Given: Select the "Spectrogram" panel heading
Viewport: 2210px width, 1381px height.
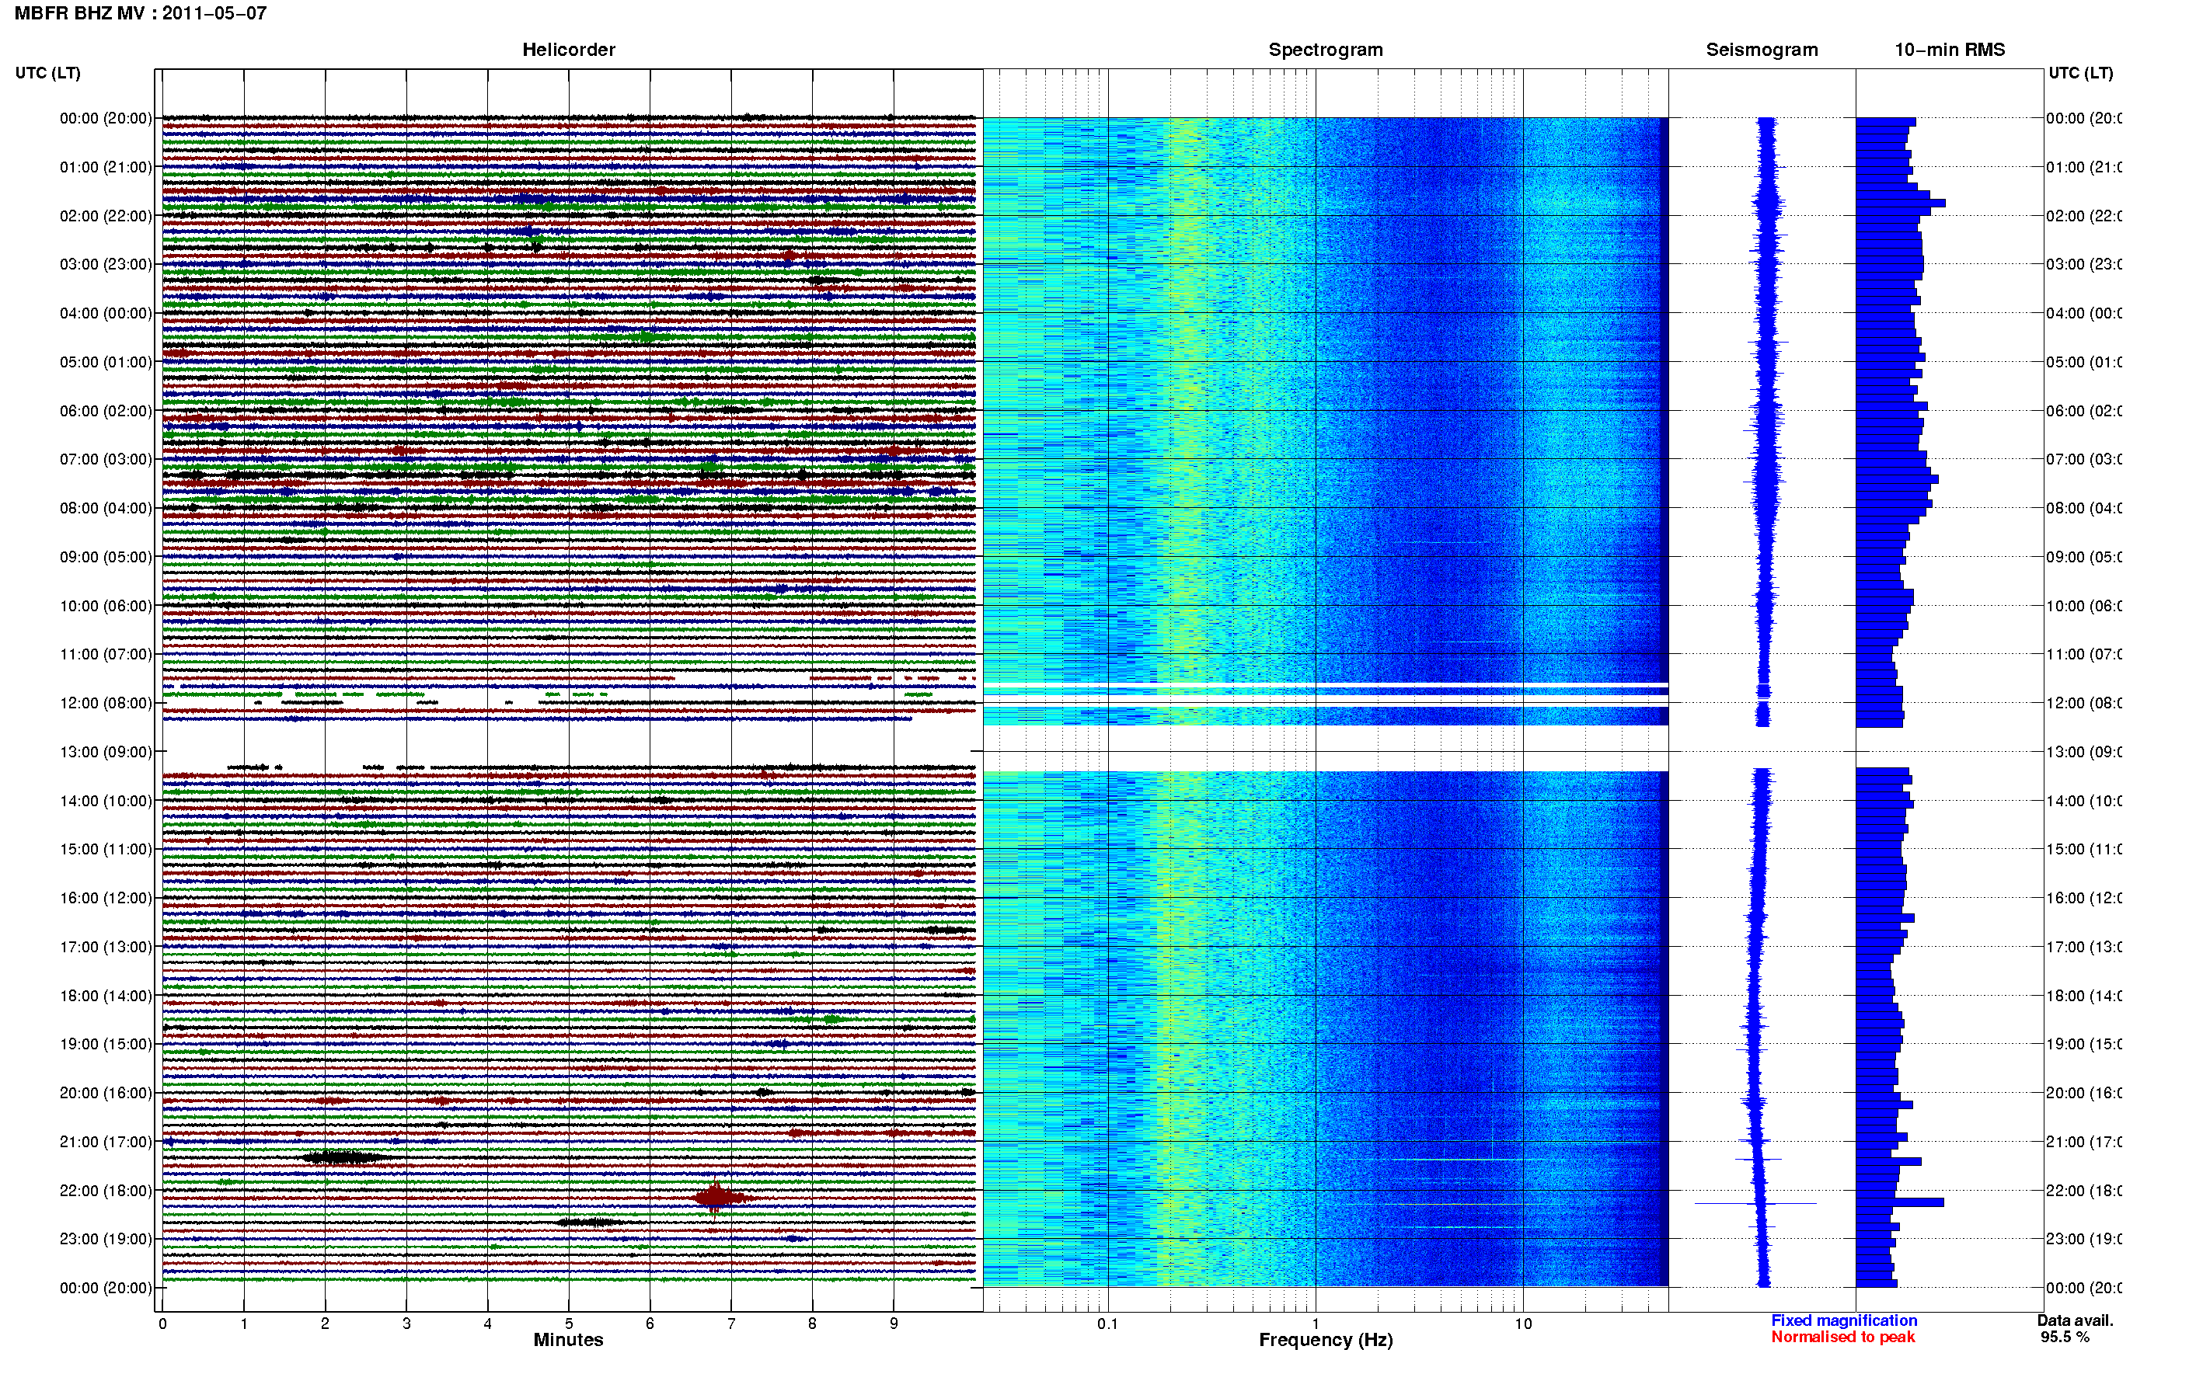Looking at the screenshot, I should (x=1325, y=50).
